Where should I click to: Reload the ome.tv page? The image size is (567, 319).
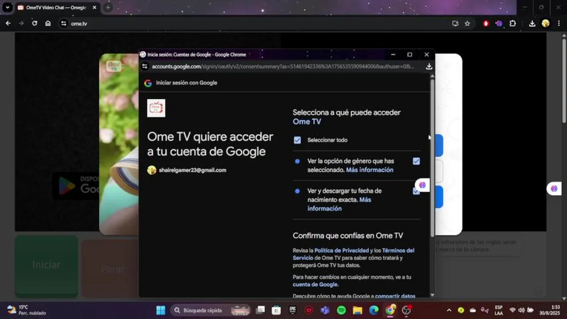35,23
